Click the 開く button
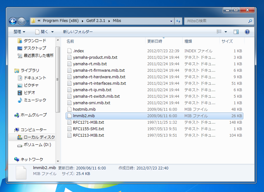Image resolution: width=264 pixels, height=192 pixels. (42, 32)
